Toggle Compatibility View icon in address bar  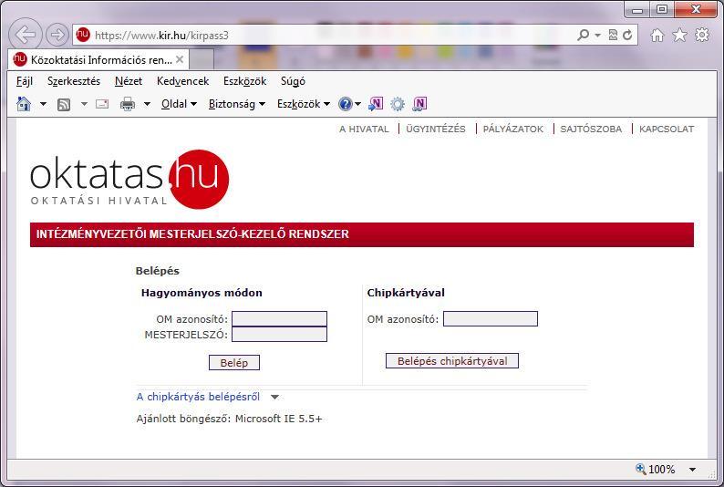pos(613,35)
